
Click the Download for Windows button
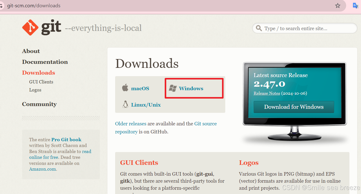click(x=294, y=107)
